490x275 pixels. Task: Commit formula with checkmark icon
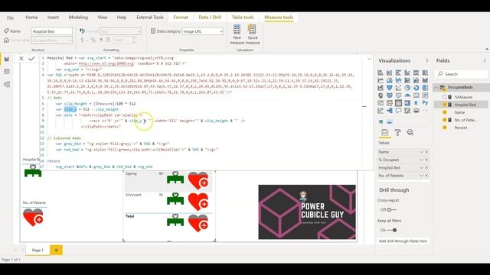tap(31, 58)
